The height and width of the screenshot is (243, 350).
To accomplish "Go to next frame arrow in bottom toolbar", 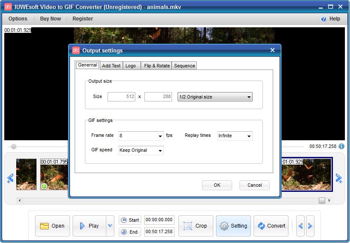I will (310, 226).
